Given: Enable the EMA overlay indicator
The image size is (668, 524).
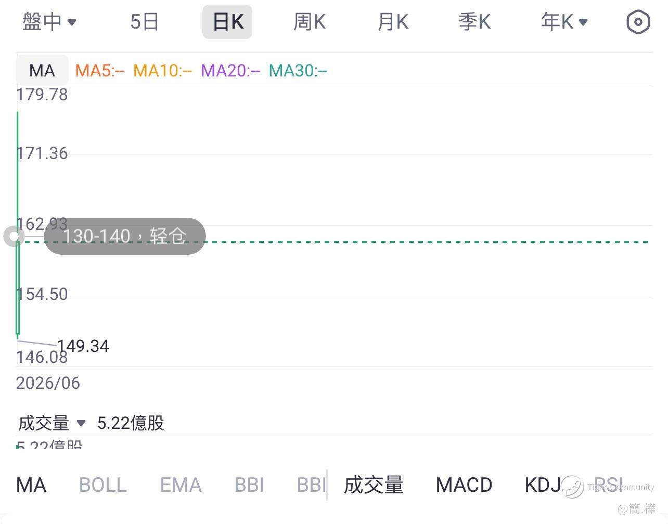Looking at the screenshot, I should click(181, 485).
